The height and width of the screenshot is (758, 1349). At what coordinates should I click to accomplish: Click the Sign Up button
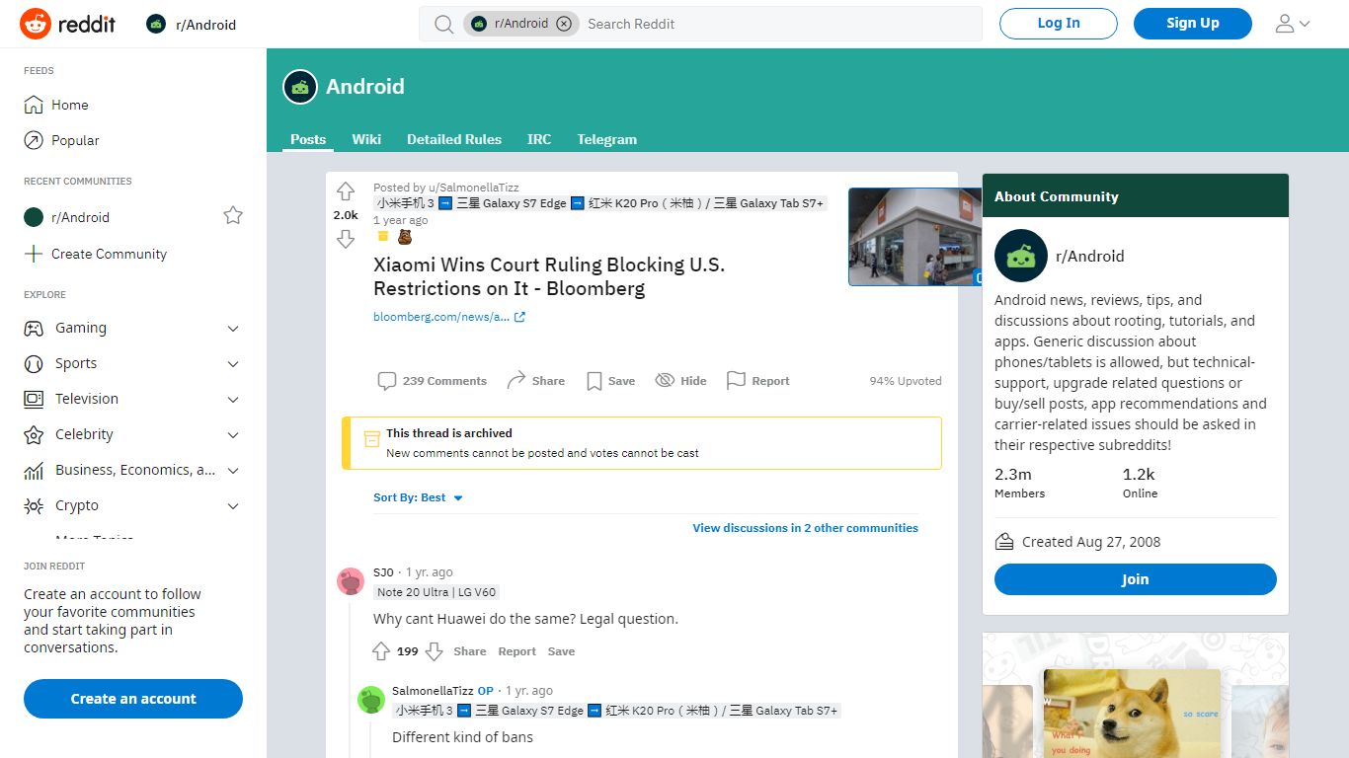1193,24
